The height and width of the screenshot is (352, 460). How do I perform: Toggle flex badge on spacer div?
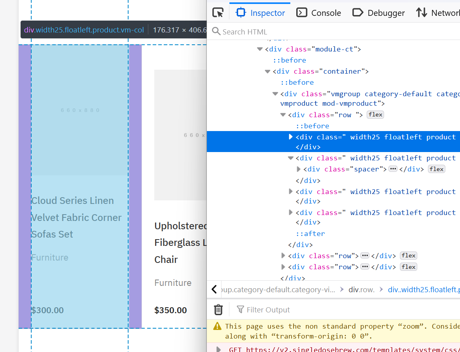click(437, 169)
